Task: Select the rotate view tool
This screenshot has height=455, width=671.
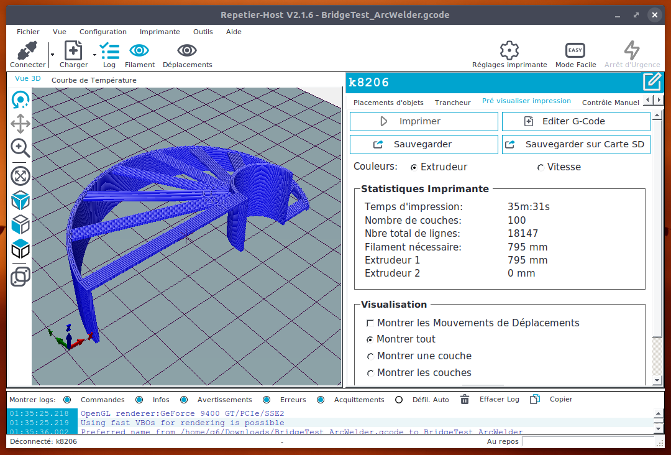Action: click(x=20, y=100)
